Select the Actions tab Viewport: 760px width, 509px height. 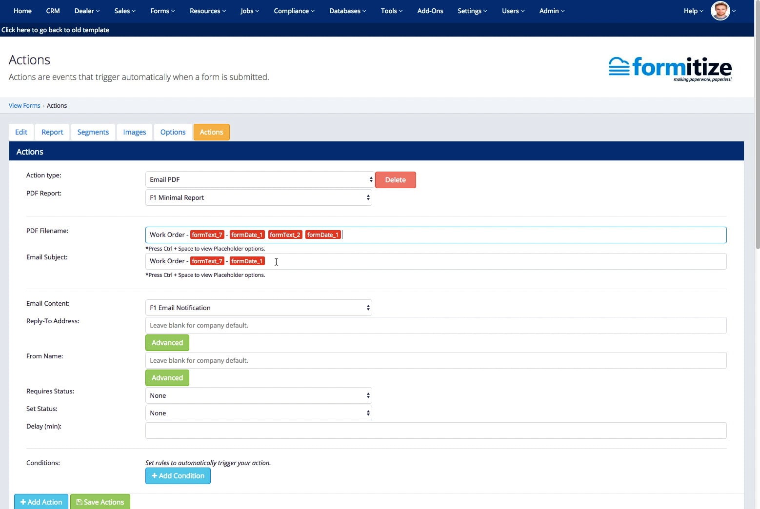[211, 132]
